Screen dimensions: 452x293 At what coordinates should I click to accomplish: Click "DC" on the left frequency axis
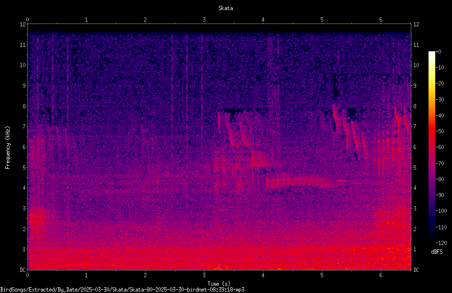[23, 270]
